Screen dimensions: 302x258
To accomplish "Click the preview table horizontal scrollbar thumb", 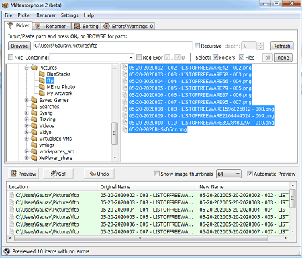I will click(141, 238).
